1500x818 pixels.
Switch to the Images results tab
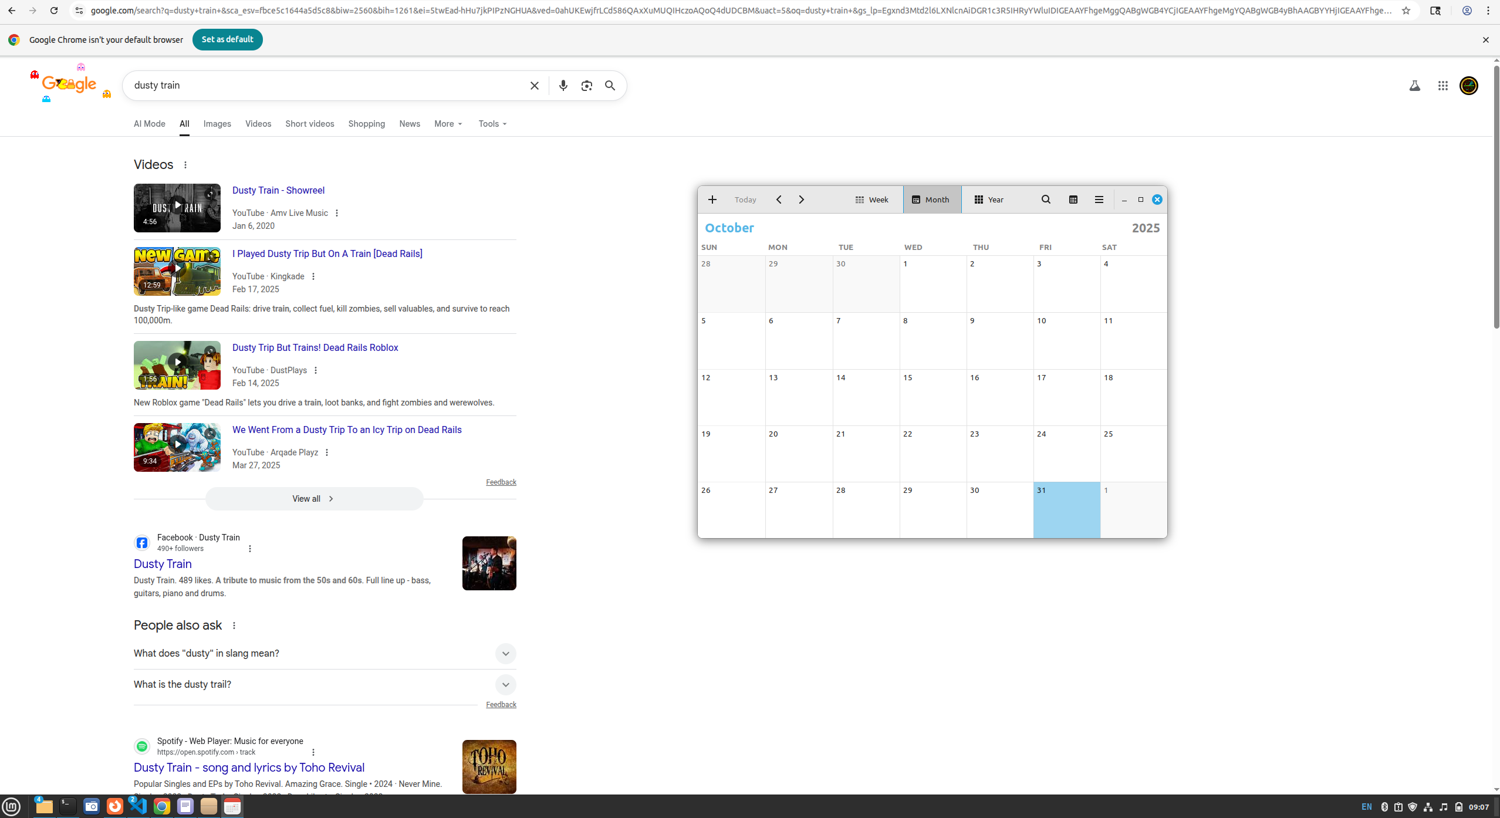pyautogui.click(x=217, y=124)
